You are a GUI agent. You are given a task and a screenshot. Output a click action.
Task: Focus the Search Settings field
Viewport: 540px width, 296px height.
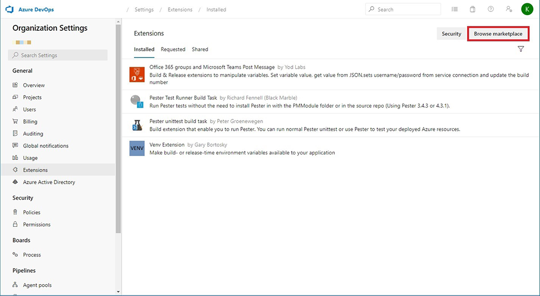pos(58,55)
